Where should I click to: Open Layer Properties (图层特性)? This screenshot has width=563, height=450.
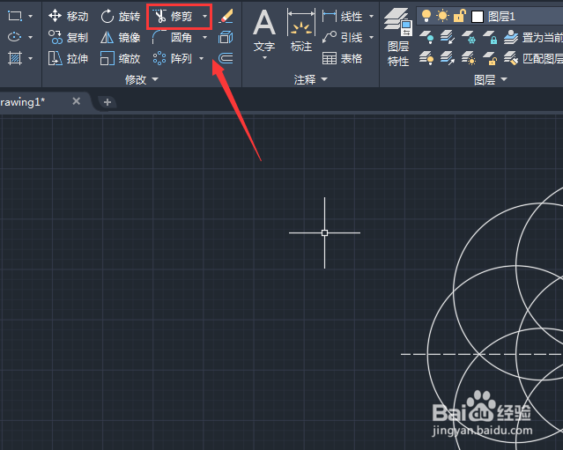pos(398,37)
